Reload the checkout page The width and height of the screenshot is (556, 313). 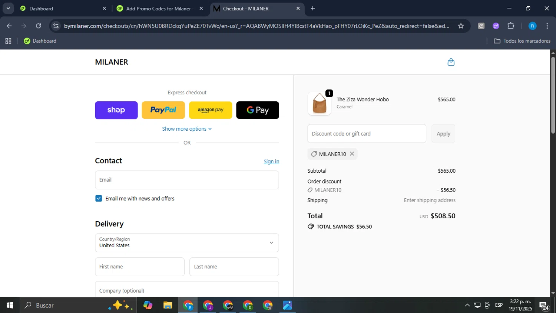click(x=39, y=26)
